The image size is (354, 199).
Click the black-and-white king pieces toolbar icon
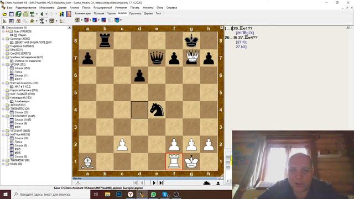pos(61,14)
